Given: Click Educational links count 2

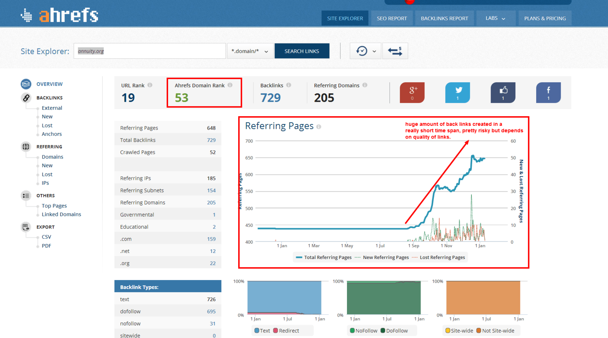Looking at the screenshot, I should 214,227.
